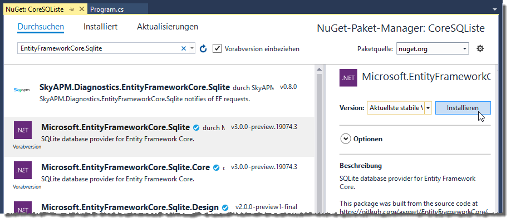Select the SkyAPM.Diagnostics.EntityFrameworkCore.Sqlite package
The image size is (511, 223).
tap(159, 92)
